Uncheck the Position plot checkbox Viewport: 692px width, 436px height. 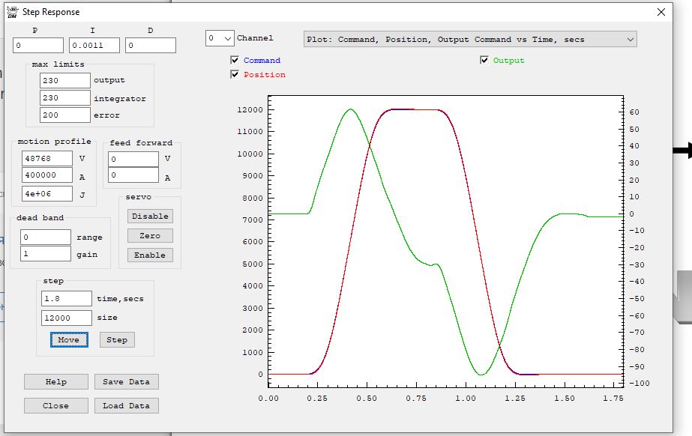[x=235, y=75]
